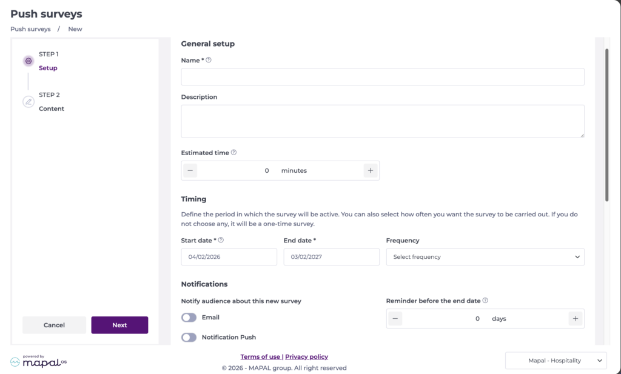Screen dimensions: 621x374
Task: Go to Push surveys breadcrumb
Action: coord(30,29)
